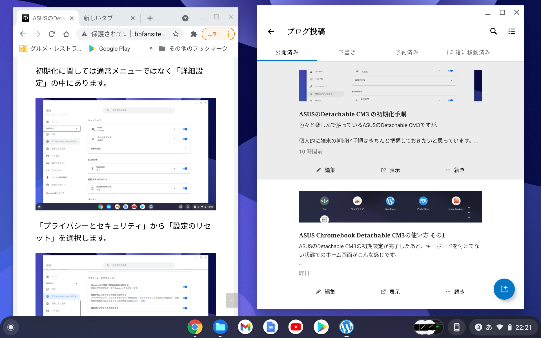
Task: Reload the page in Chrome
Action: point(52,34)
